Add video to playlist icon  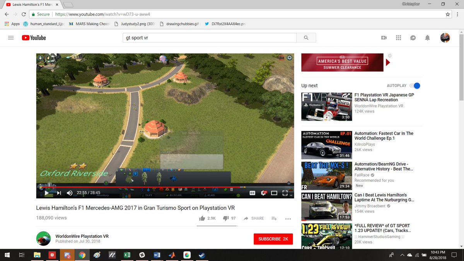click(x=274, y=218)
